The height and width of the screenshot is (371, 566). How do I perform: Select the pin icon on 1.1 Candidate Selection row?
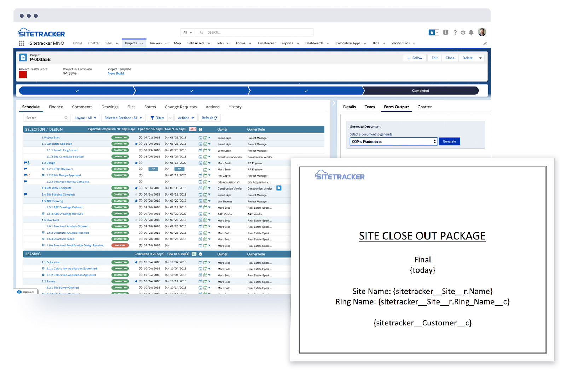coord(136,144)
